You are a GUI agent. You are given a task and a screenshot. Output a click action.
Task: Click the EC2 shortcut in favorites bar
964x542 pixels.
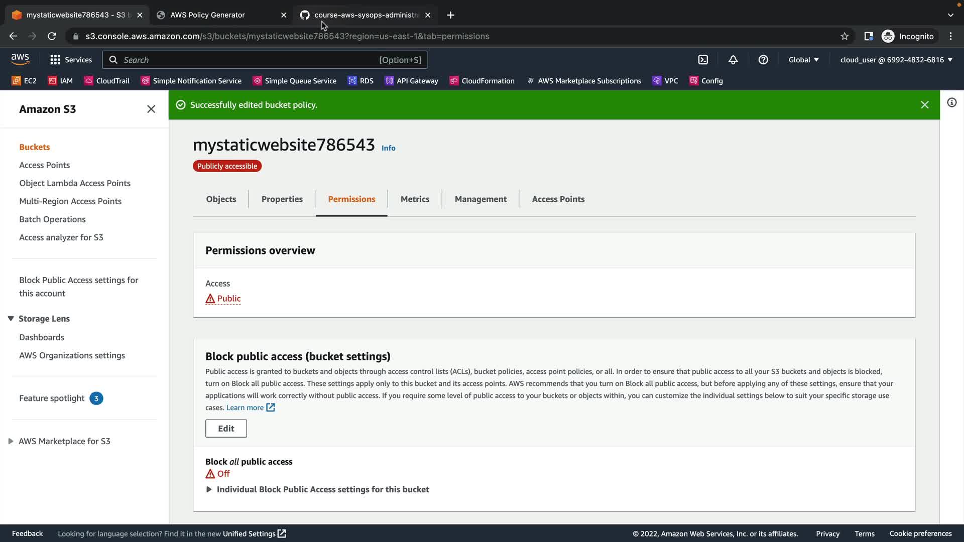(x=24, y=81)
